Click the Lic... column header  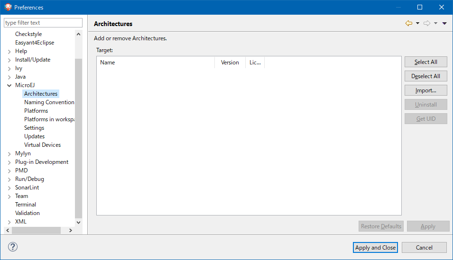[x=255, y=63]
